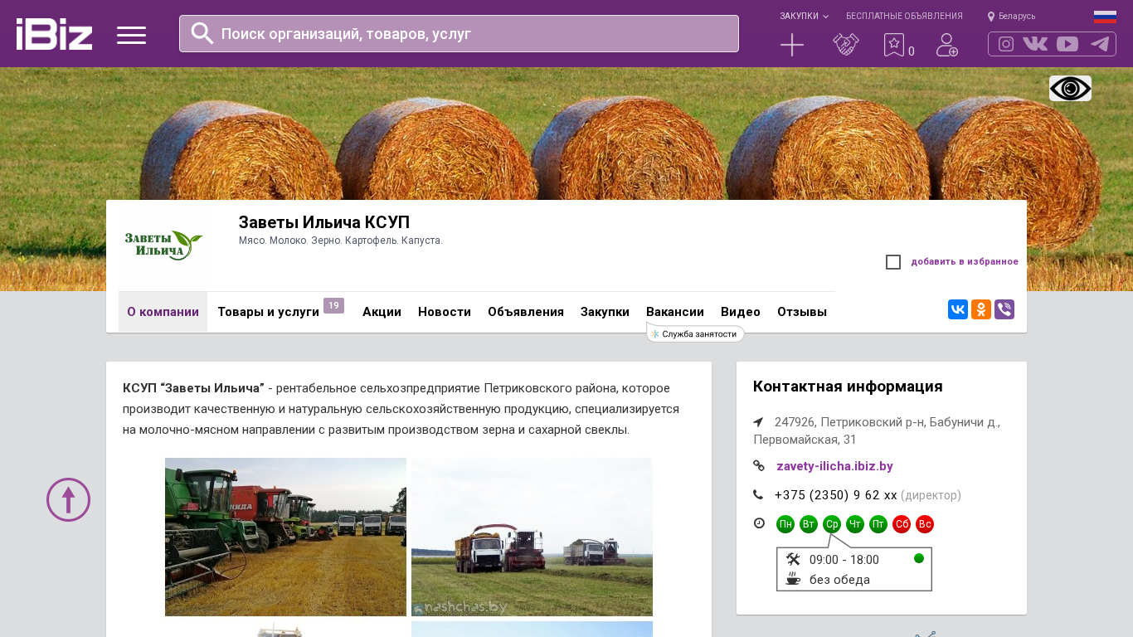Open the combine harvesters photo
Viewport: 1133px width, 637px height.
285,537
